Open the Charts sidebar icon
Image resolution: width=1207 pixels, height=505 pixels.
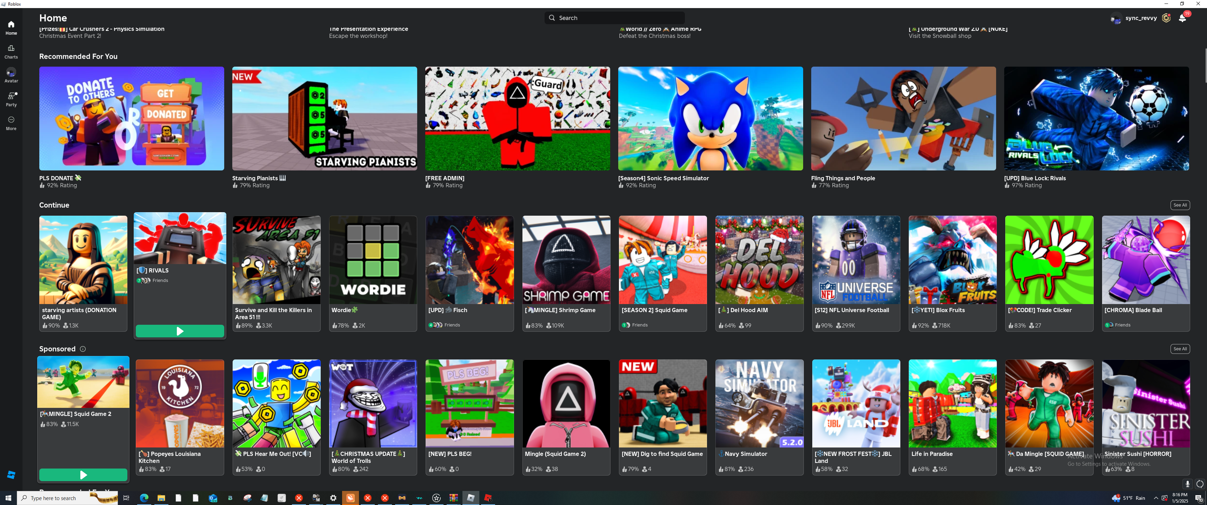click(x=11, y=51)
